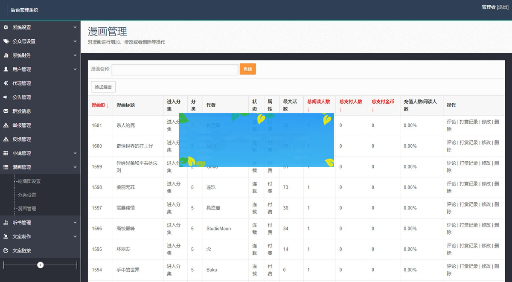Select the 代理管理 euro icon
This screenshot has width=512, height=282.
(x=6, y=83)
